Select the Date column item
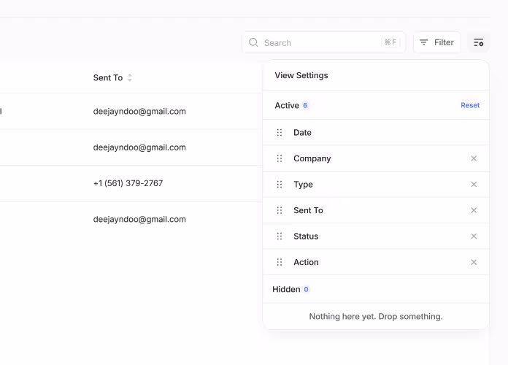This screenshot has height=365, width=508. click(302, 133)
